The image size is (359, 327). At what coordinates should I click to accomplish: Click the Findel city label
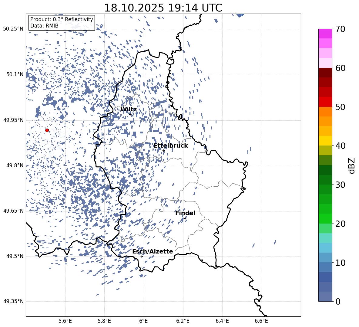coord(185,213)
